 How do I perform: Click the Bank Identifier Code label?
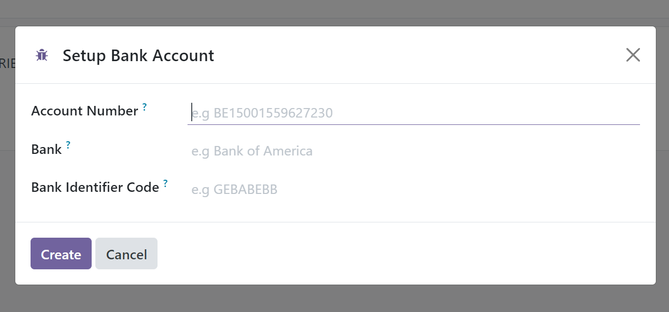tap(95, 187)
